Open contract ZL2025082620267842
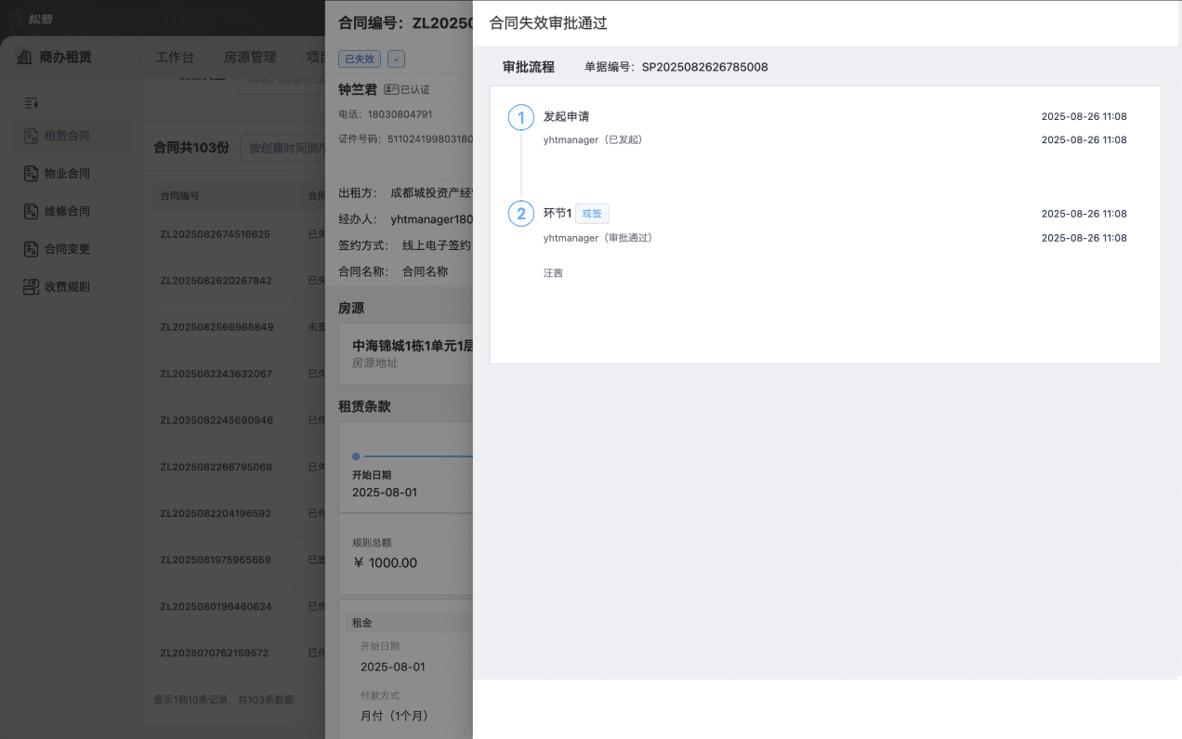Viewport: 1182px width, 739px height. pyautogui.click(x=216, y=281)
